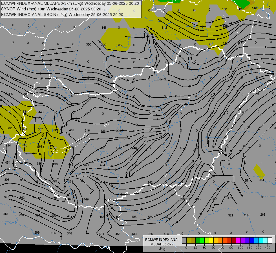The height and width of the screenshot is (253, 276).
Task: Click the bright green legend swatch
Action: point(202,240)
